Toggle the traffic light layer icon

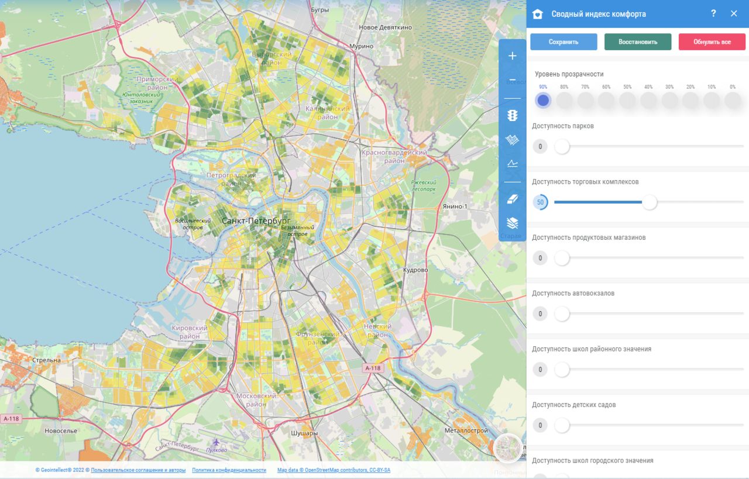coord(513,116)
